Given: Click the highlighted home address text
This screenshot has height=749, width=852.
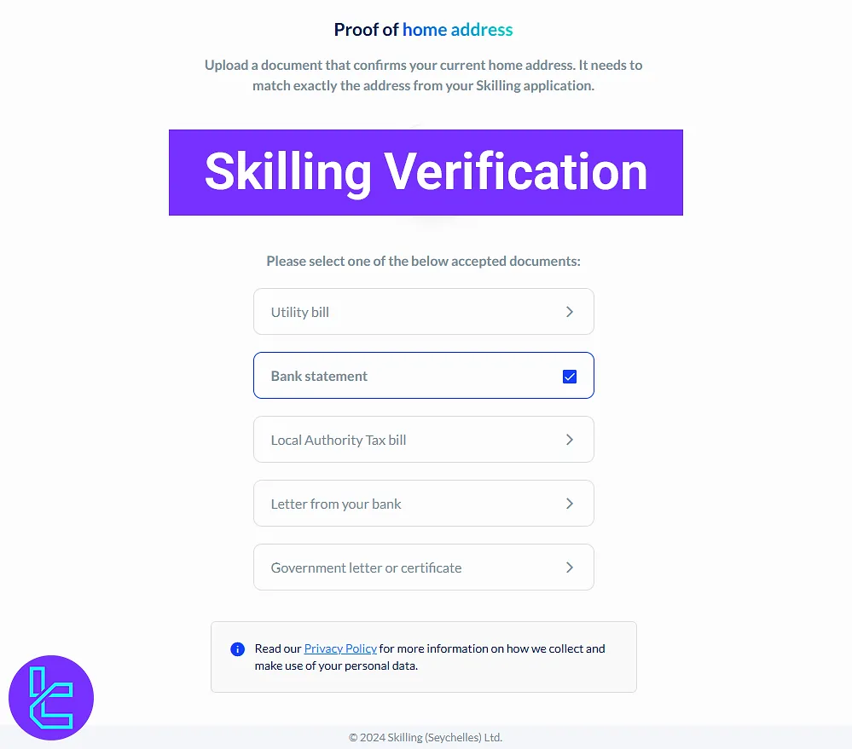Looking at the screenshot, I should pos(458,29).
